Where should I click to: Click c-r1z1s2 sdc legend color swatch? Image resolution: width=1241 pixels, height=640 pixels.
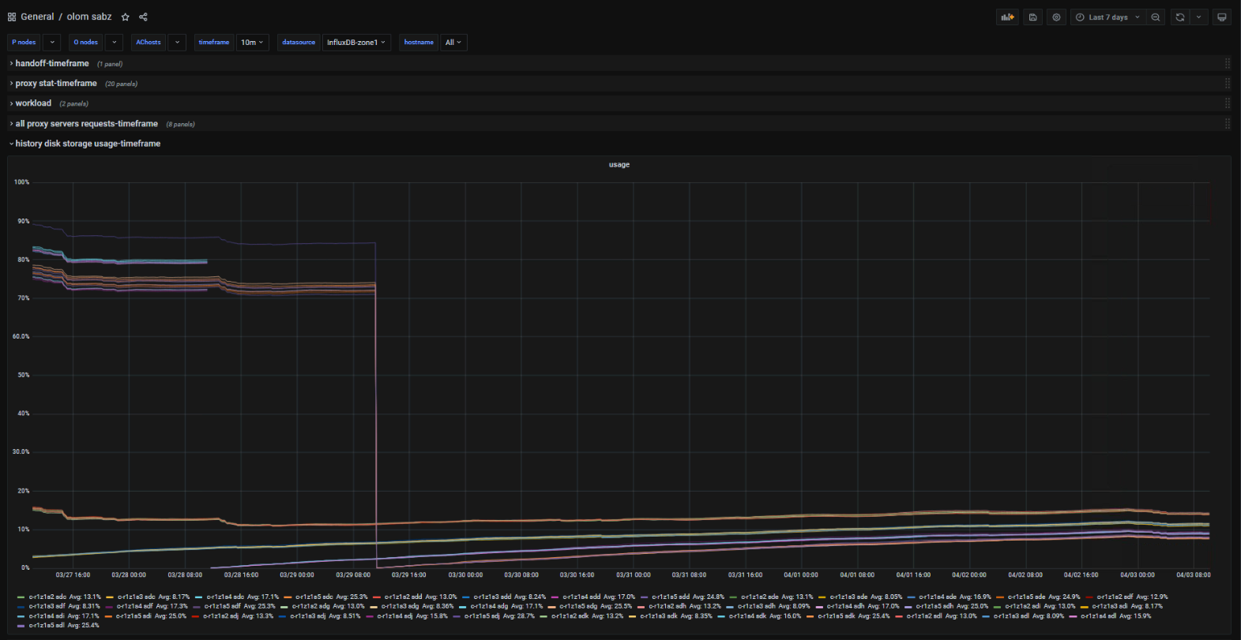click(21, 597)
